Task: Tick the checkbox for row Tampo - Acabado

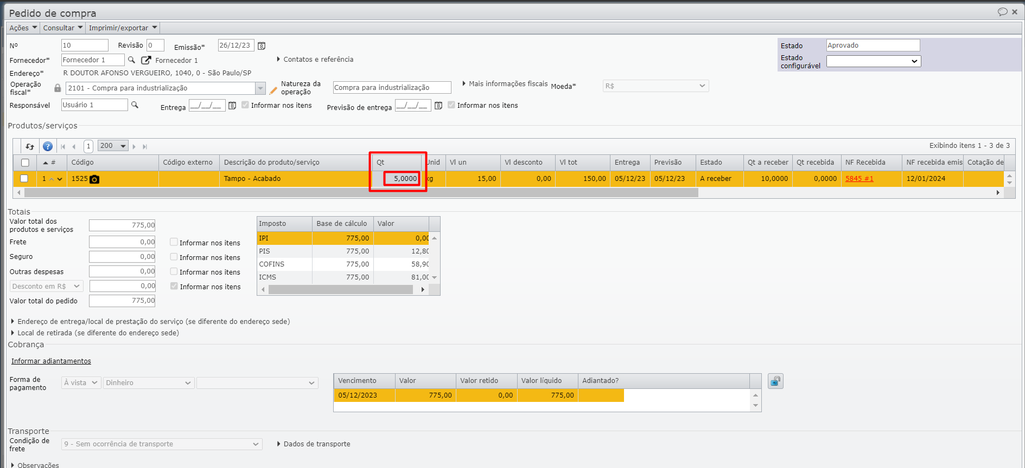Action: [24, 178]
